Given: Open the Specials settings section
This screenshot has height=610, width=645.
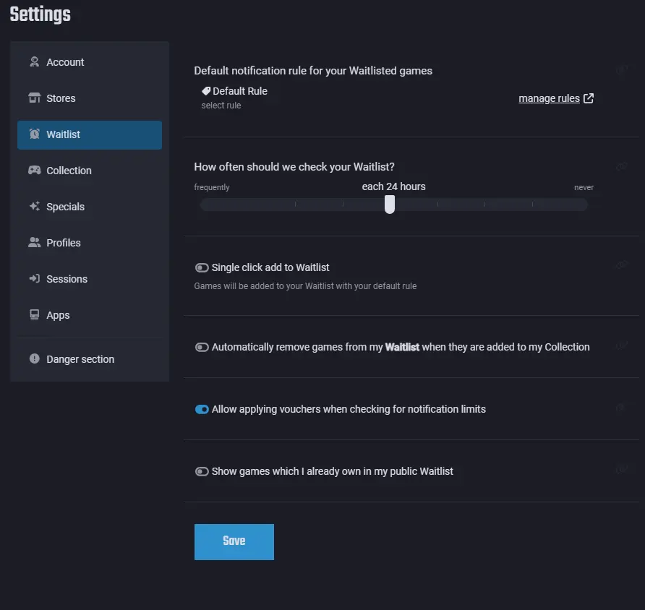Looking at the screenshot, I should [89, 207].
